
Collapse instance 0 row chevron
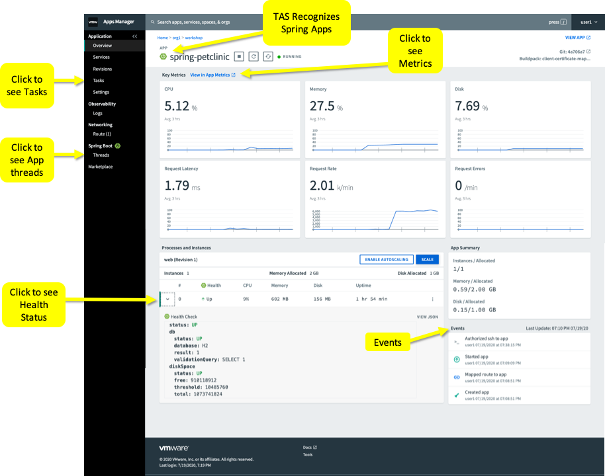(x=167, y=299)
